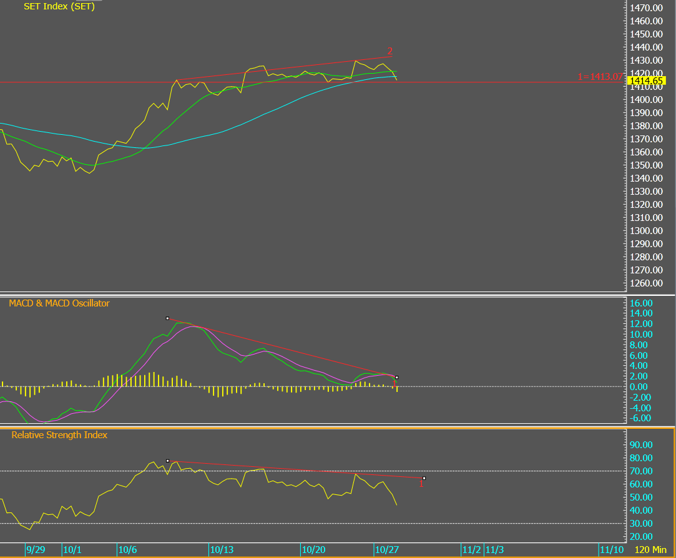
Task: Click the 16.00 value on MACD axis
Action: tap(641, 303)
